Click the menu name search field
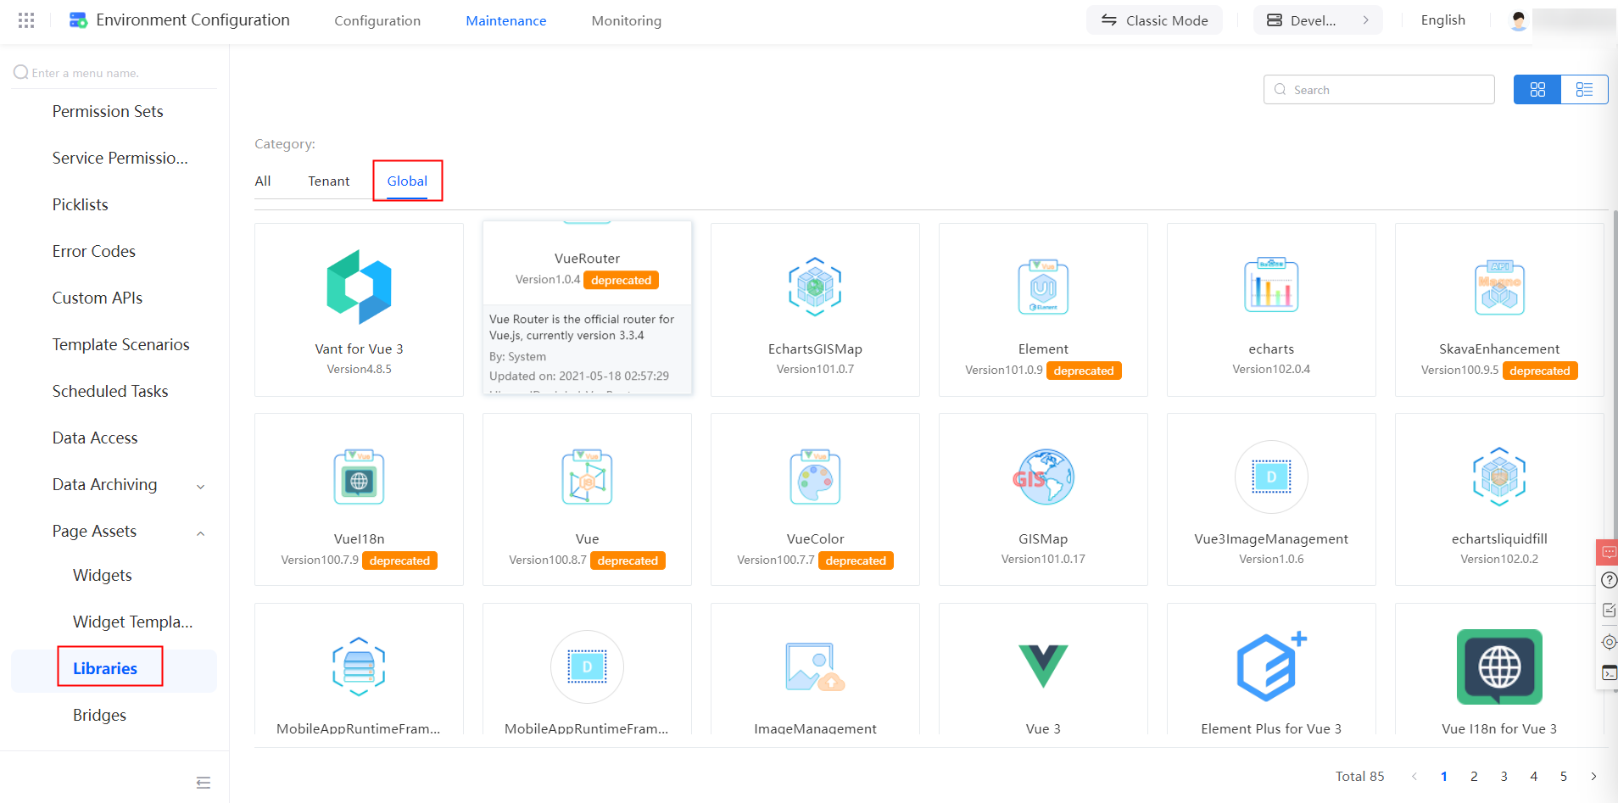 [114, 73]
